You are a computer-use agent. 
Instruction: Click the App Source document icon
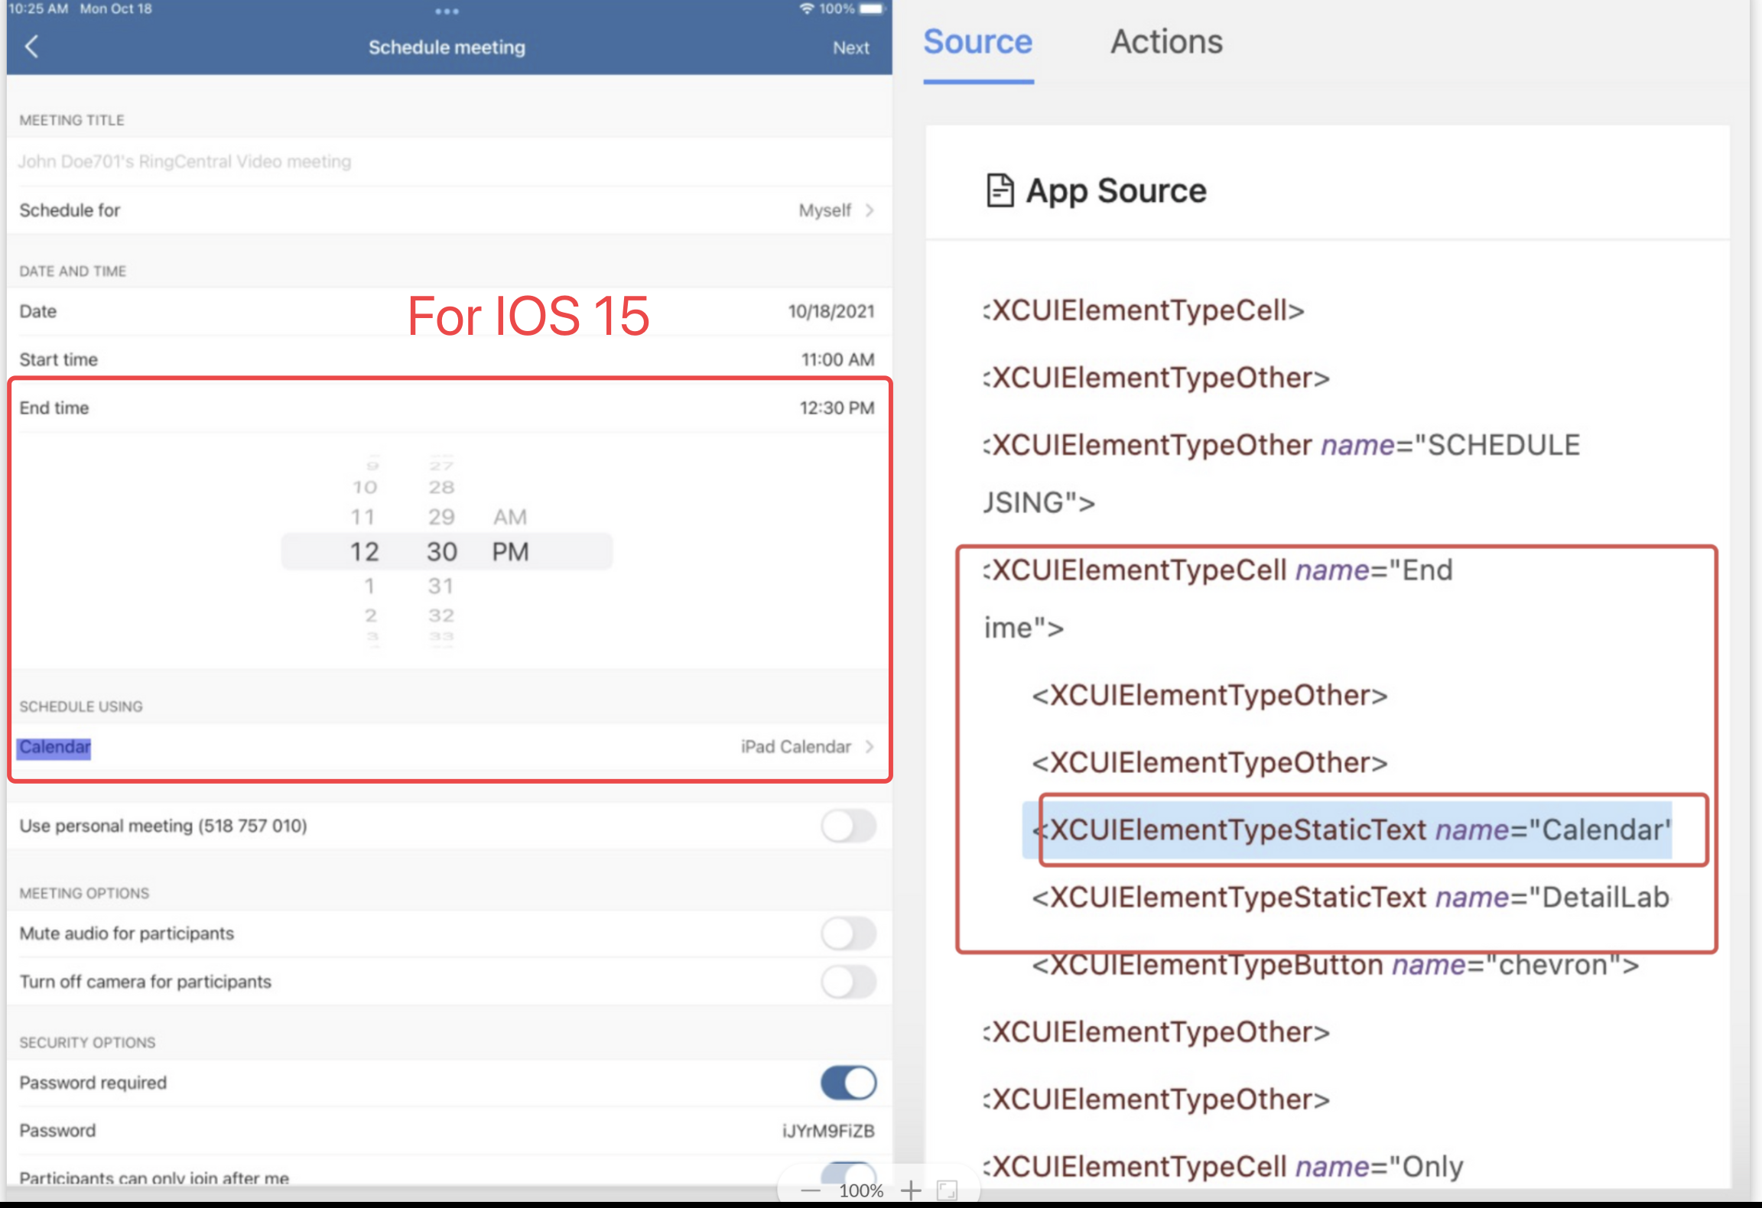click(x=1000, y=190)
